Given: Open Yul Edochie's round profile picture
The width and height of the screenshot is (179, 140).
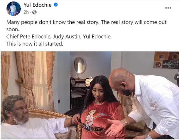Looking at the screenshot, I should 14,9.
